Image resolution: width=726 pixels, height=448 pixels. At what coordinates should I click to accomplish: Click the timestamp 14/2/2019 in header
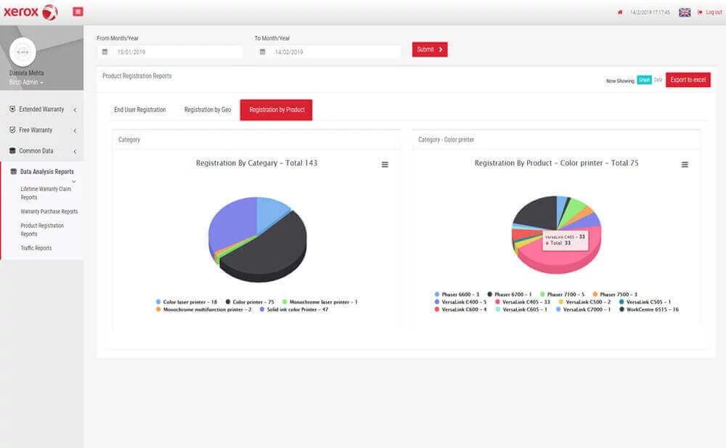650,12
